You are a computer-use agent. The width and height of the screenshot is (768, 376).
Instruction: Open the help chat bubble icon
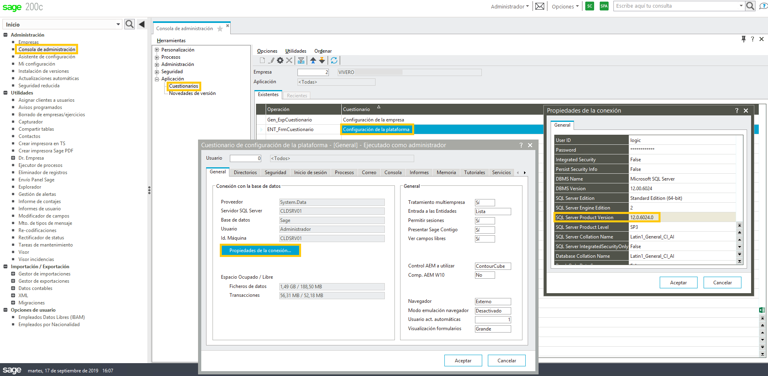click(x=763, y=6)
